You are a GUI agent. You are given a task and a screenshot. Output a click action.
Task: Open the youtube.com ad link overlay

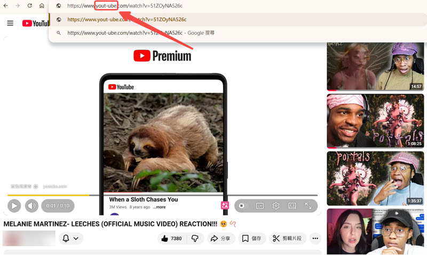pyautogui.click(x=55, y=186)
